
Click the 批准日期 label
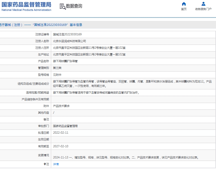44,133
